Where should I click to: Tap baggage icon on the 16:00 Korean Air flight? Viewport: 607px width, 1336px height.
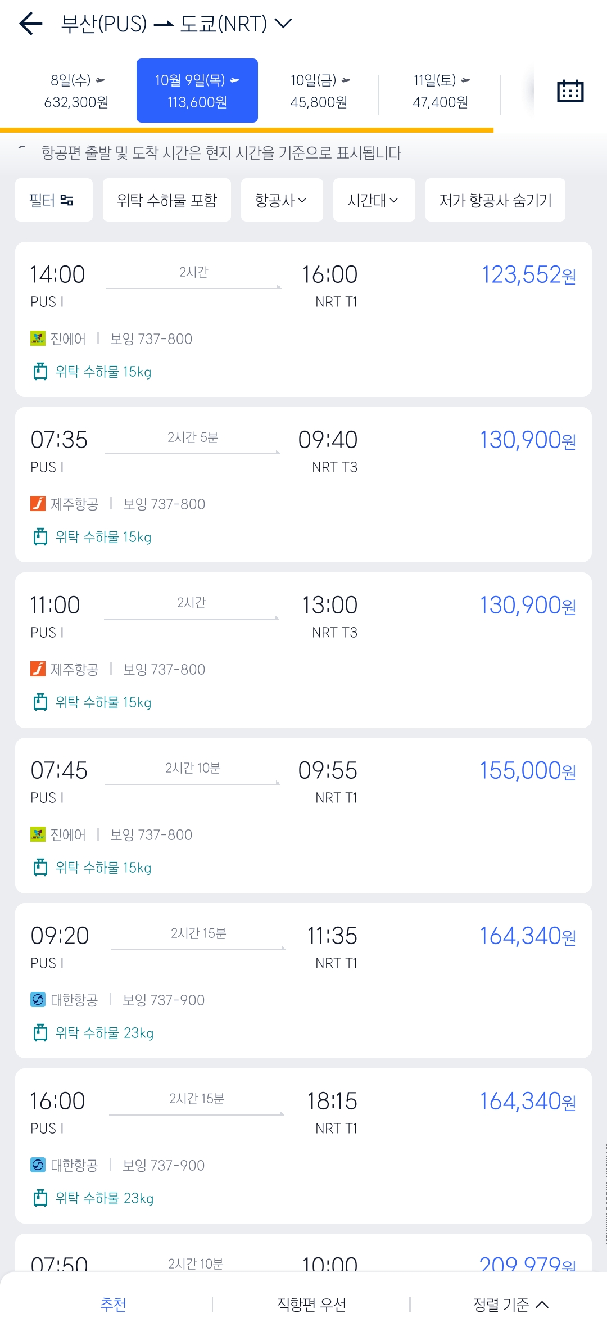(x=40, y=1198)
